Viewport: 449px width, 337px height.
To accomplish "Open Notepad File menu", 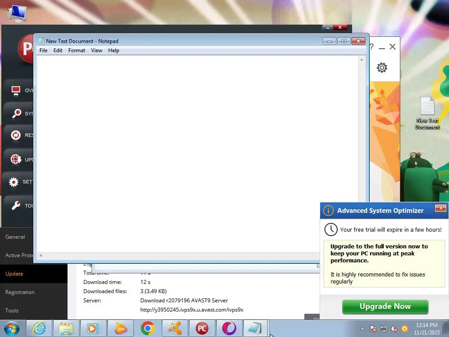I will (x=43, y=50).
